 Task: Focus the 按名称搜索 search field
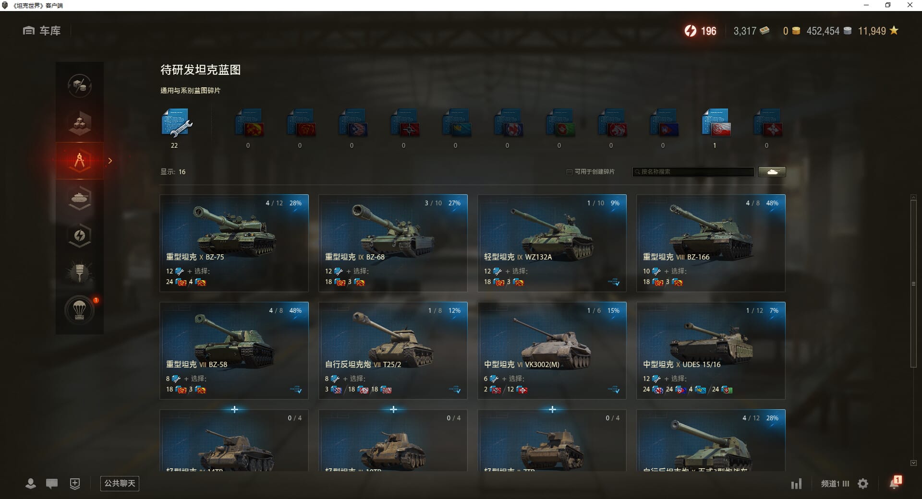(x=693, y=172)
